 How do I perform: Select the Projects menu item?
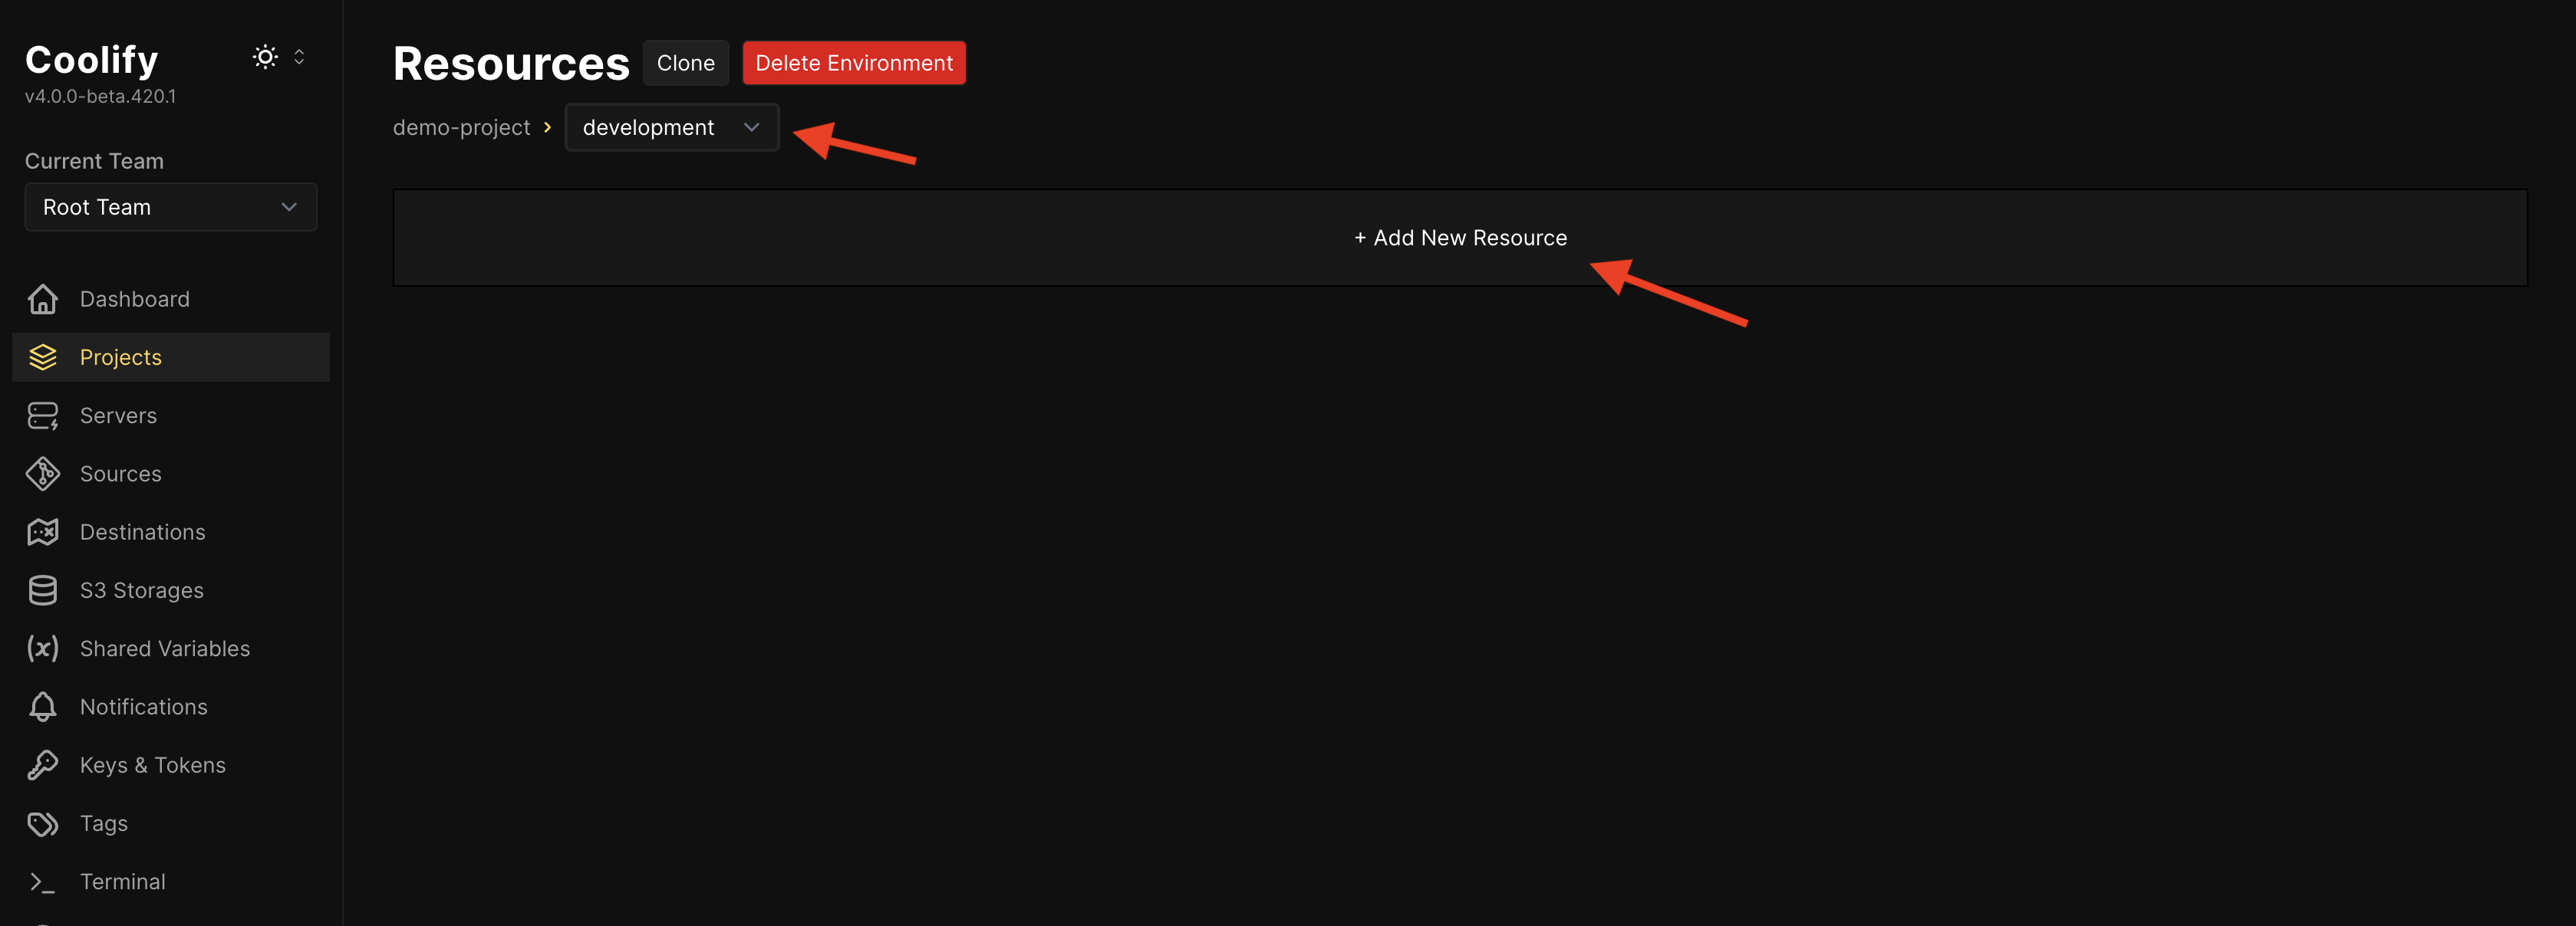tap(171, 356)
